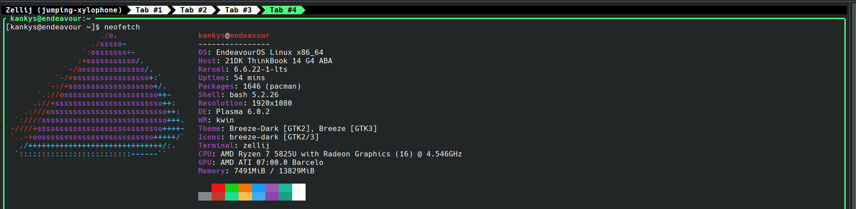This screenshot has width=856, height=209.
Task: Click the CPU info line
Action: click(330, 154)
